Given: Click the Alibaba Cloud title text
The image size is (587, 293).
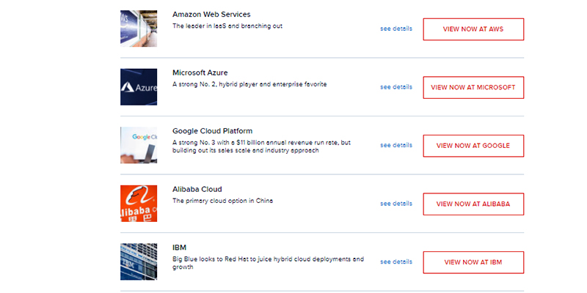Looking at the screenshot, I should pos(197,189).
